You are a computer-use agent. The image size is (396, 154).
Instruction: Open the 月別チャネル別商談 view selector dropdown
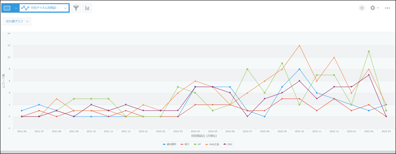click(x=44, y=8)
